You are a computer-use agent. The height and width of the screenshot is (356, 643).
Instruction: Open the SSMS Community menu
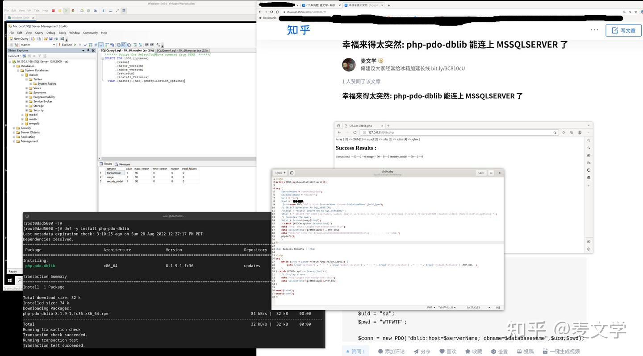[91, 33]
